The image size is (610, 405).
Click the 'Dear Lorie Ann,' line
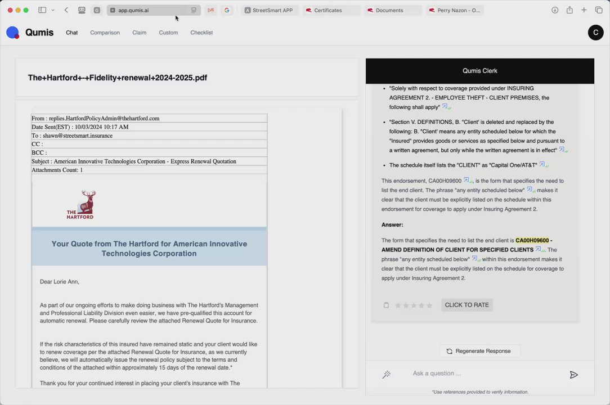(x=60, y=282)
